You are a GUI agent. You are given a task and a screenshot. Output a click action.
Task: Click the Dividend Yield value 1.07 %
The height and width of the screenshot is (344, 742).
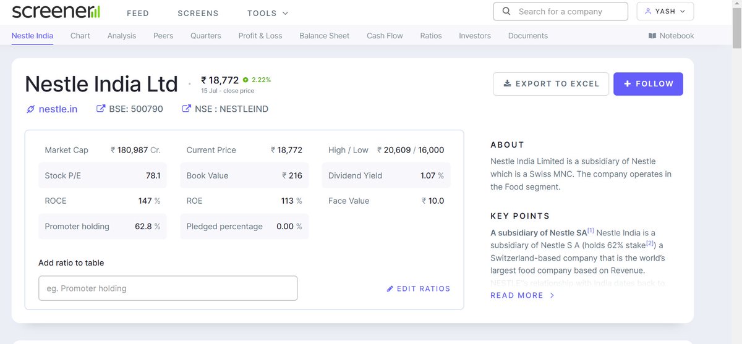pyautogui.click(x=432, y=175)
